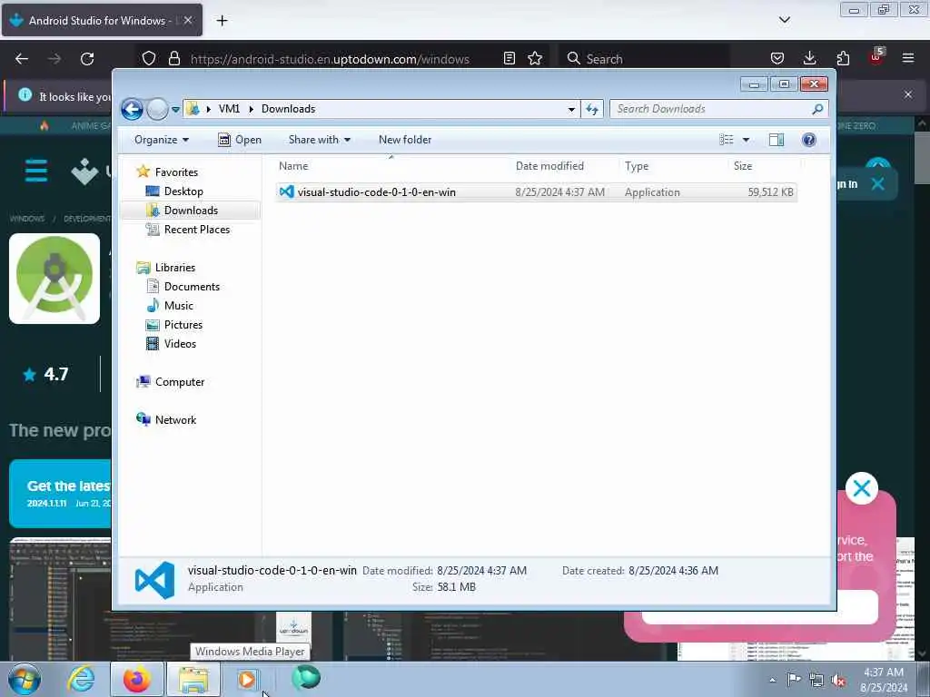Open Firefox extensions menu
The width and height of the screenshot is (930, 697).
[843, 58]
